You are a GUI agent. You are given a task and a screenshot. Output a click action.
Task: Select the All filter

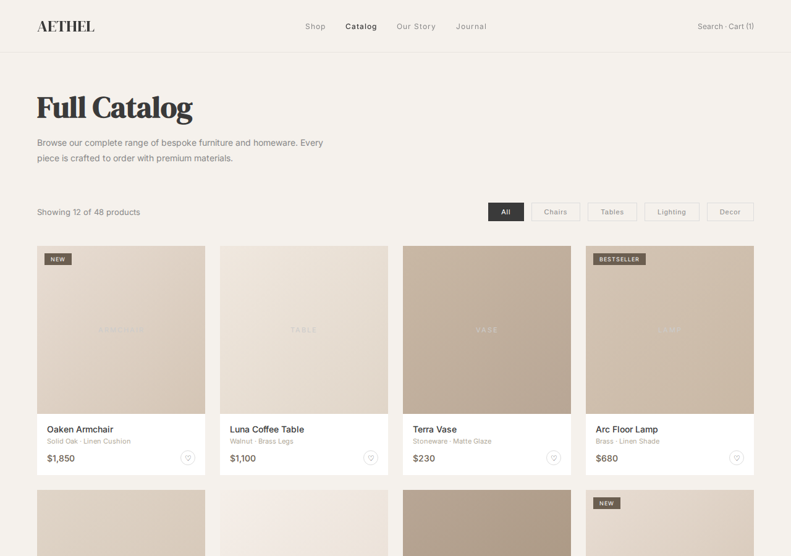[x=506, y=212]
